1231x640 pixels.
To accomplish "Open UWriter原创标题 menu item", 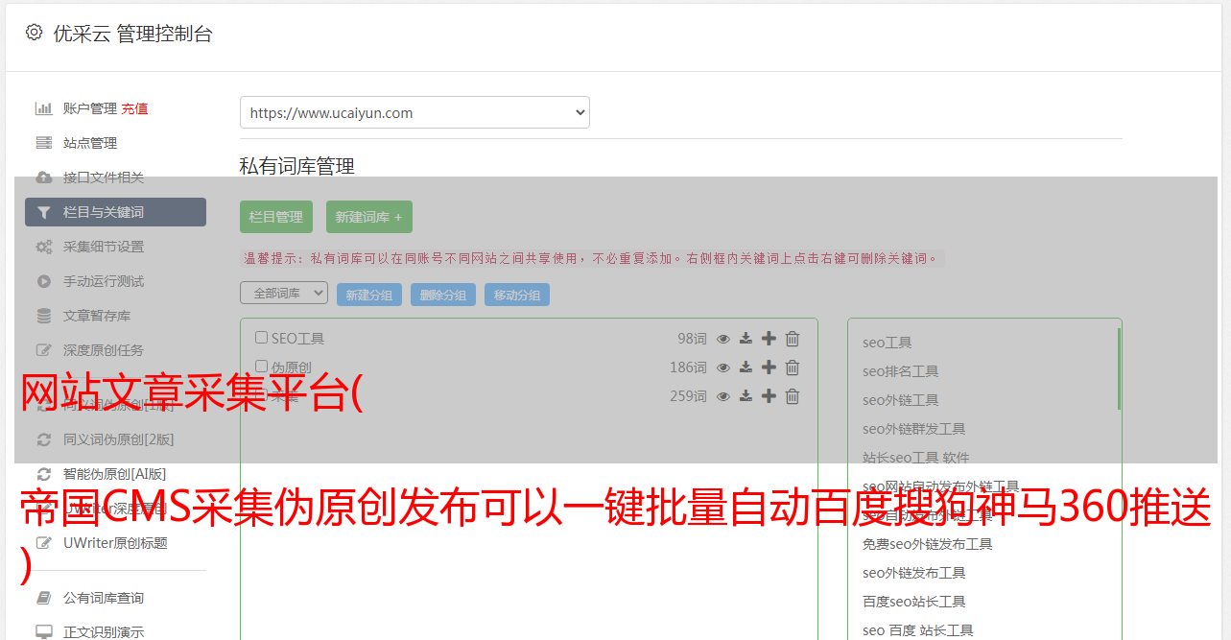I will pyautogui.click(x=115, y=543).
